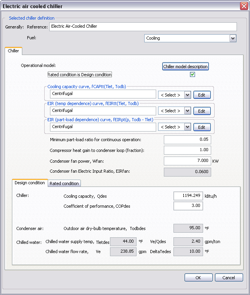
Task: Click the Cooling capacity Qdes field
Action: (188, 196)
